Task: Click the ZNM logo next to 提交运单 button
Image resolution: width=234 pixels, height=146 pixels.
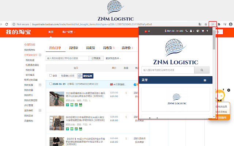Action: pyautogui.click(x=80, y=76)
